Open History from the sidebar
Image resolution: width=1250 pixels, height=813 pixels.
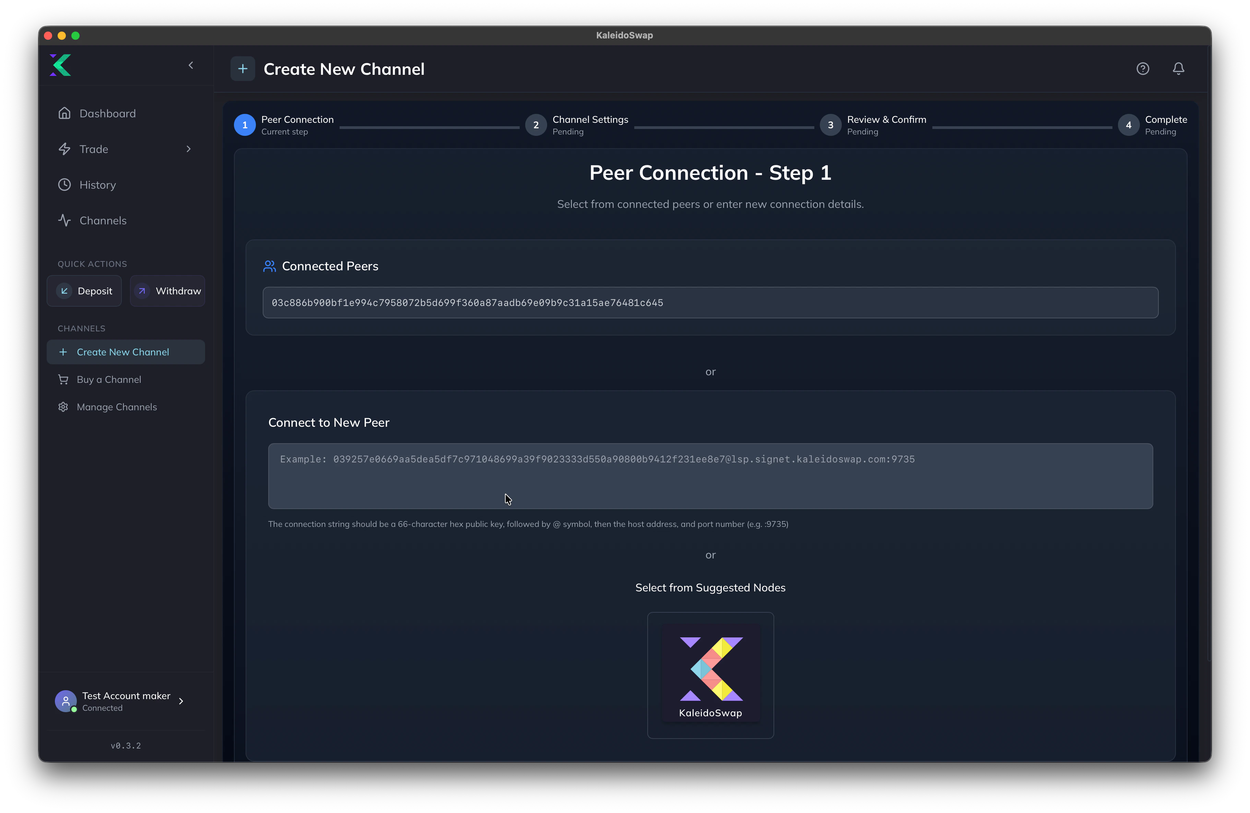point(97,185)
